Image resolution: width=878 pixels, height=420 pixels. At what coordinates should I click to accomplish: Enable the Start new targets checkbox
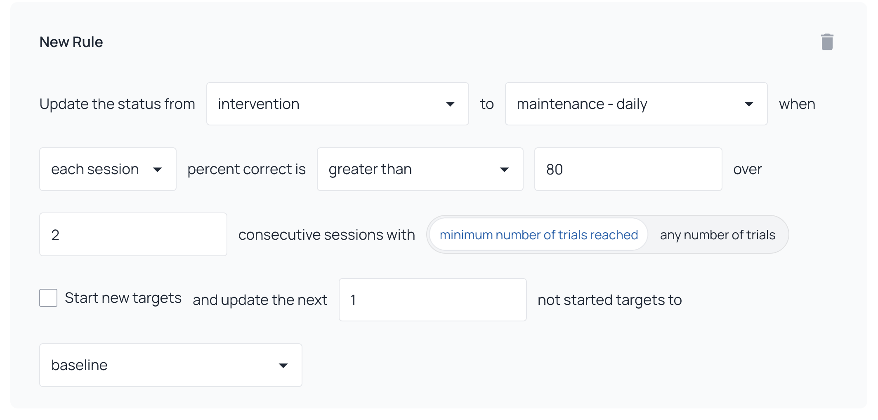pos(48,298)
